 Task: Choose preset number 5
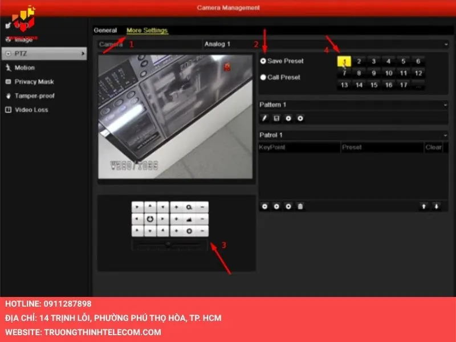point(403,62)
